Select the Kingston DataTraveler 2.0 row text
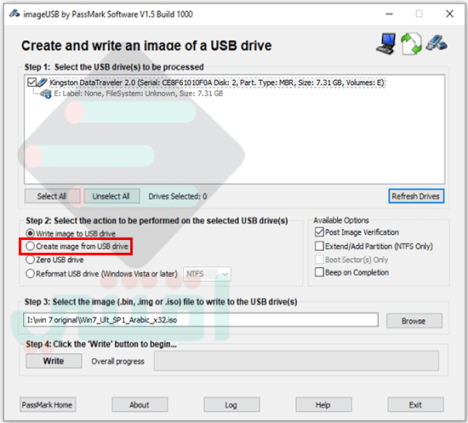Image resolution: width=468 pixels, height=423 pixels. pos(217,83)
